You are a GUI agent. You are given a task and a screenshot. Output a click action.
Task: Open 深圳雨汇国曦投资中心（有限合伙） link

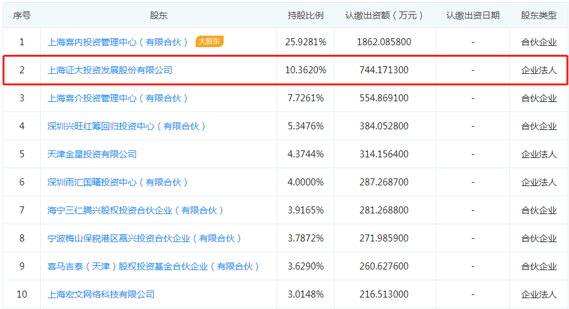[x=117, y=182]
